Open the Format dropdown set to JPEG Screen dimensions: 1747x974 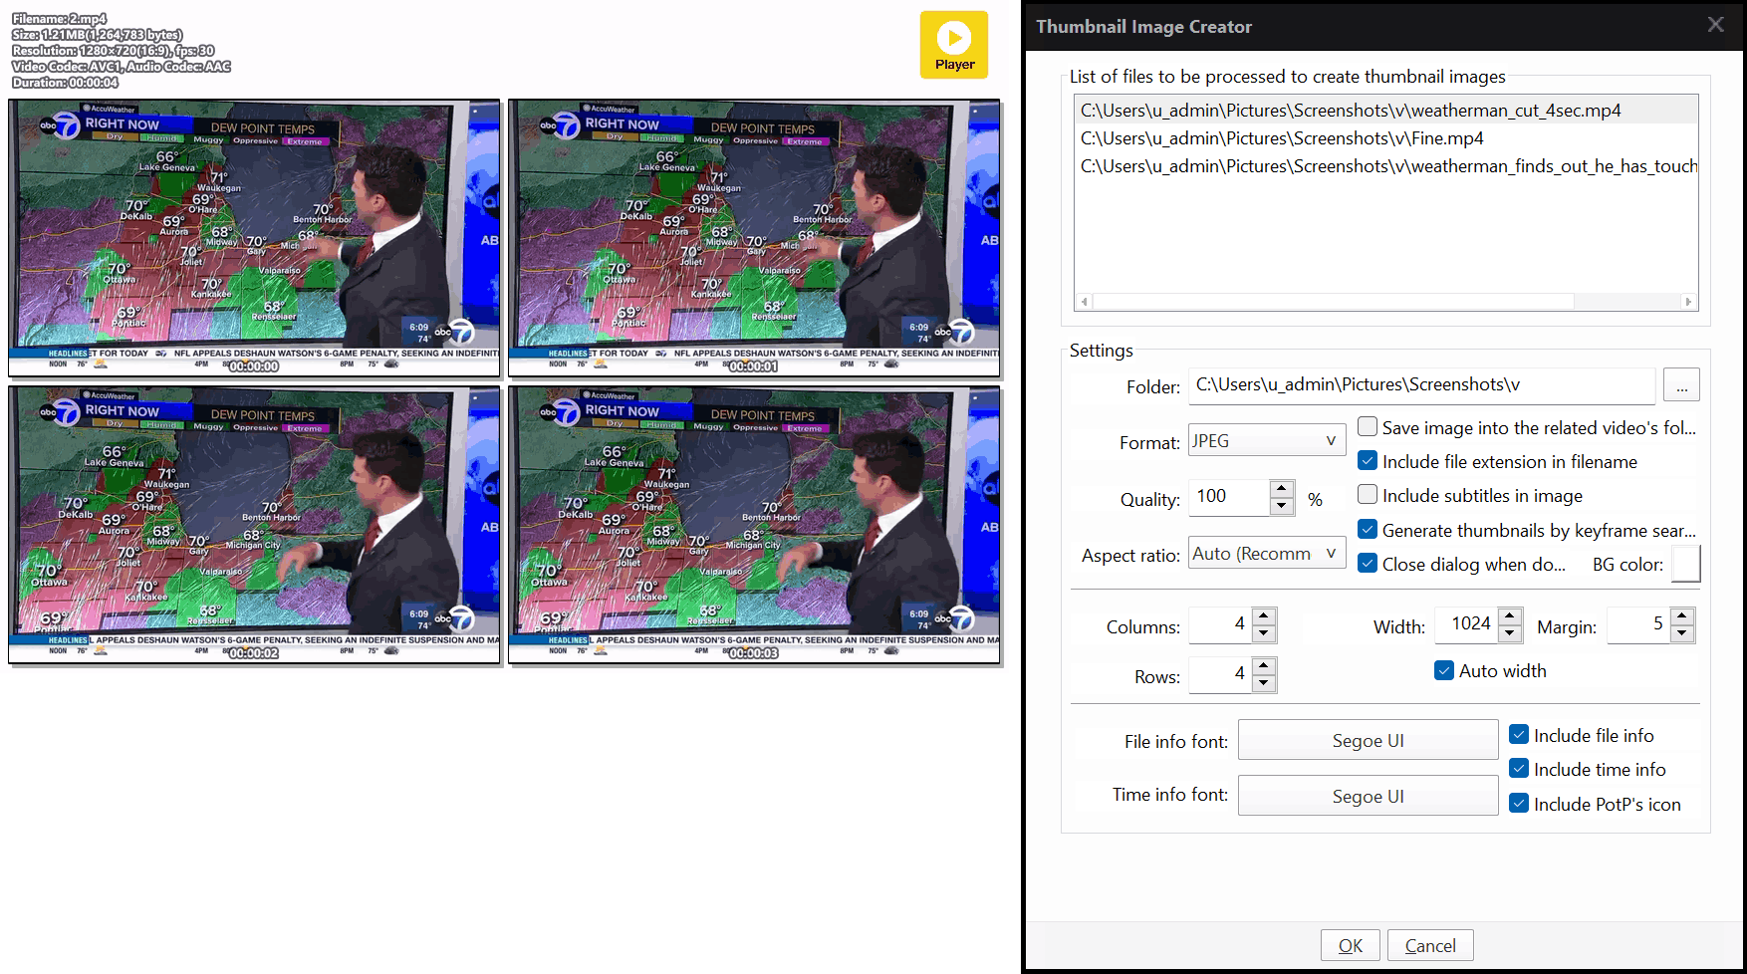tap(1267, 441)
